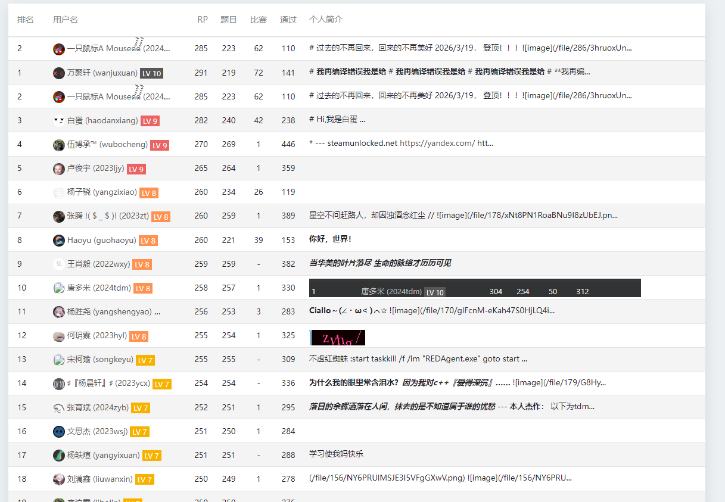Open the avatar beside 张育斌
Screen dimensions: 725x502
tap(58, 407)
